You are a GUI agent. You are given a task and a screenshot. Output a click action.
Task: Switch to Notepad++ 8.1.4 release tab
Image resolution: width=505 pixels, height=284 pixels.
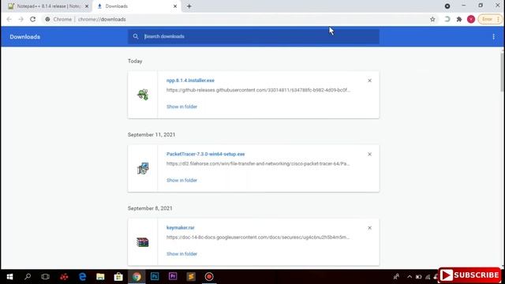point(48,6)
